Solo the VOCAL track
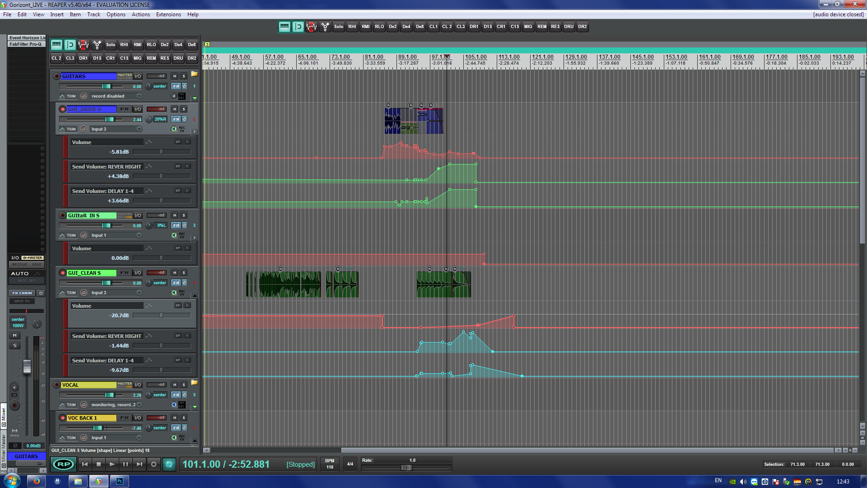 coord(184,385)
